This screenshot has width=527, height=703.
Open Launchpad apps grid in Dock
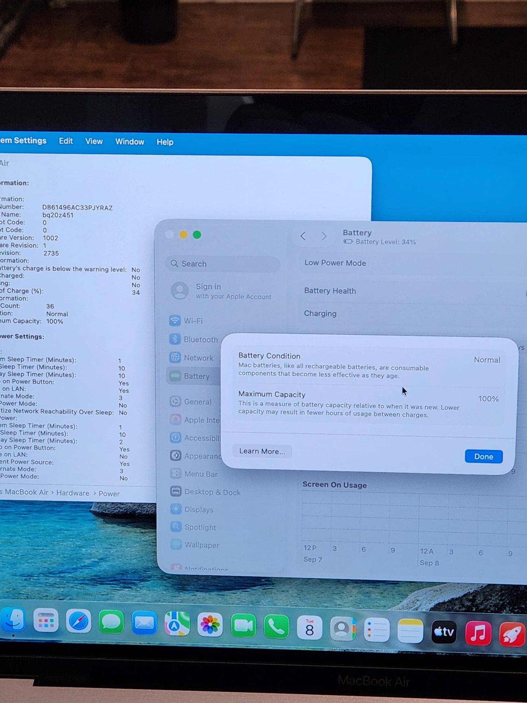[x=46, y=621]
